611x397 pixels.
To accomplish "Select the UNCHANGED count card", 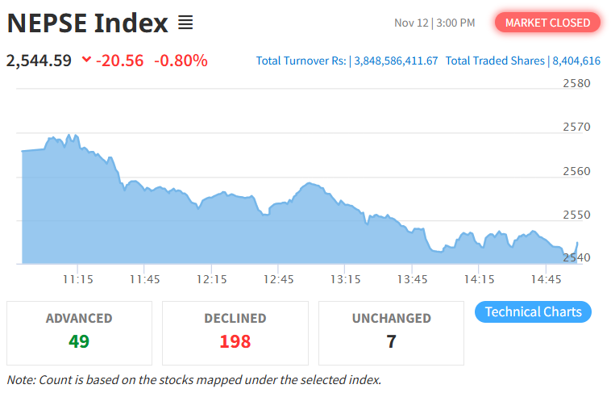I will [x=391, y=332].
